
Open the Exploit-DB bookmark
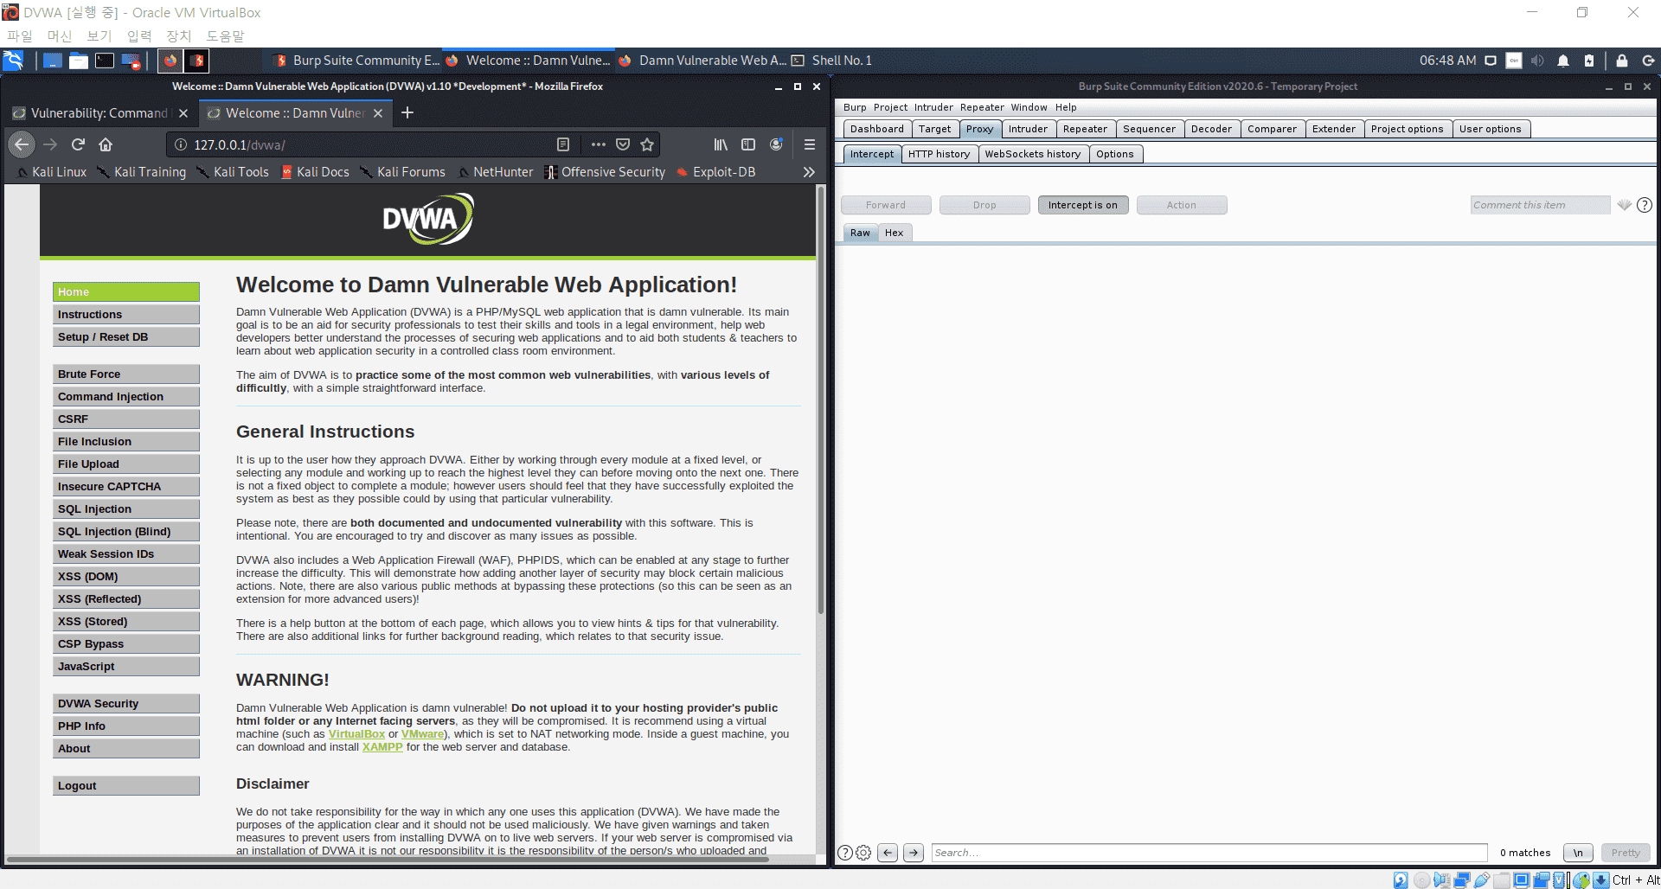point(716,172)
